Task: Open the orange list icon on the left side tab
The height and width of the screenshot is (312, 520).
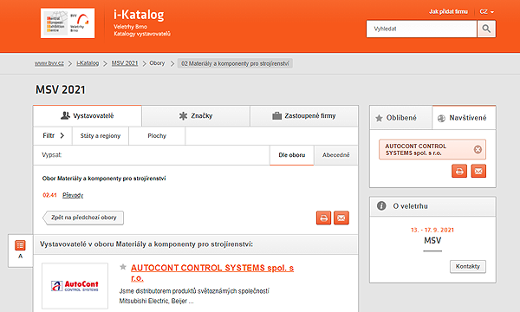Action: click(20, 245)
